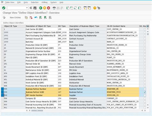Screen dimensions: 152x116
Task: Tick Int. Key checkbox for ERP Vendor Number
Action: (145, 95)
